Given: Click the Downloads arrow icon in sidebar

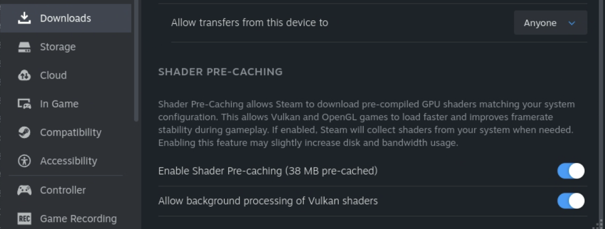Looking at the screenshot, I should tap(25, 18).
